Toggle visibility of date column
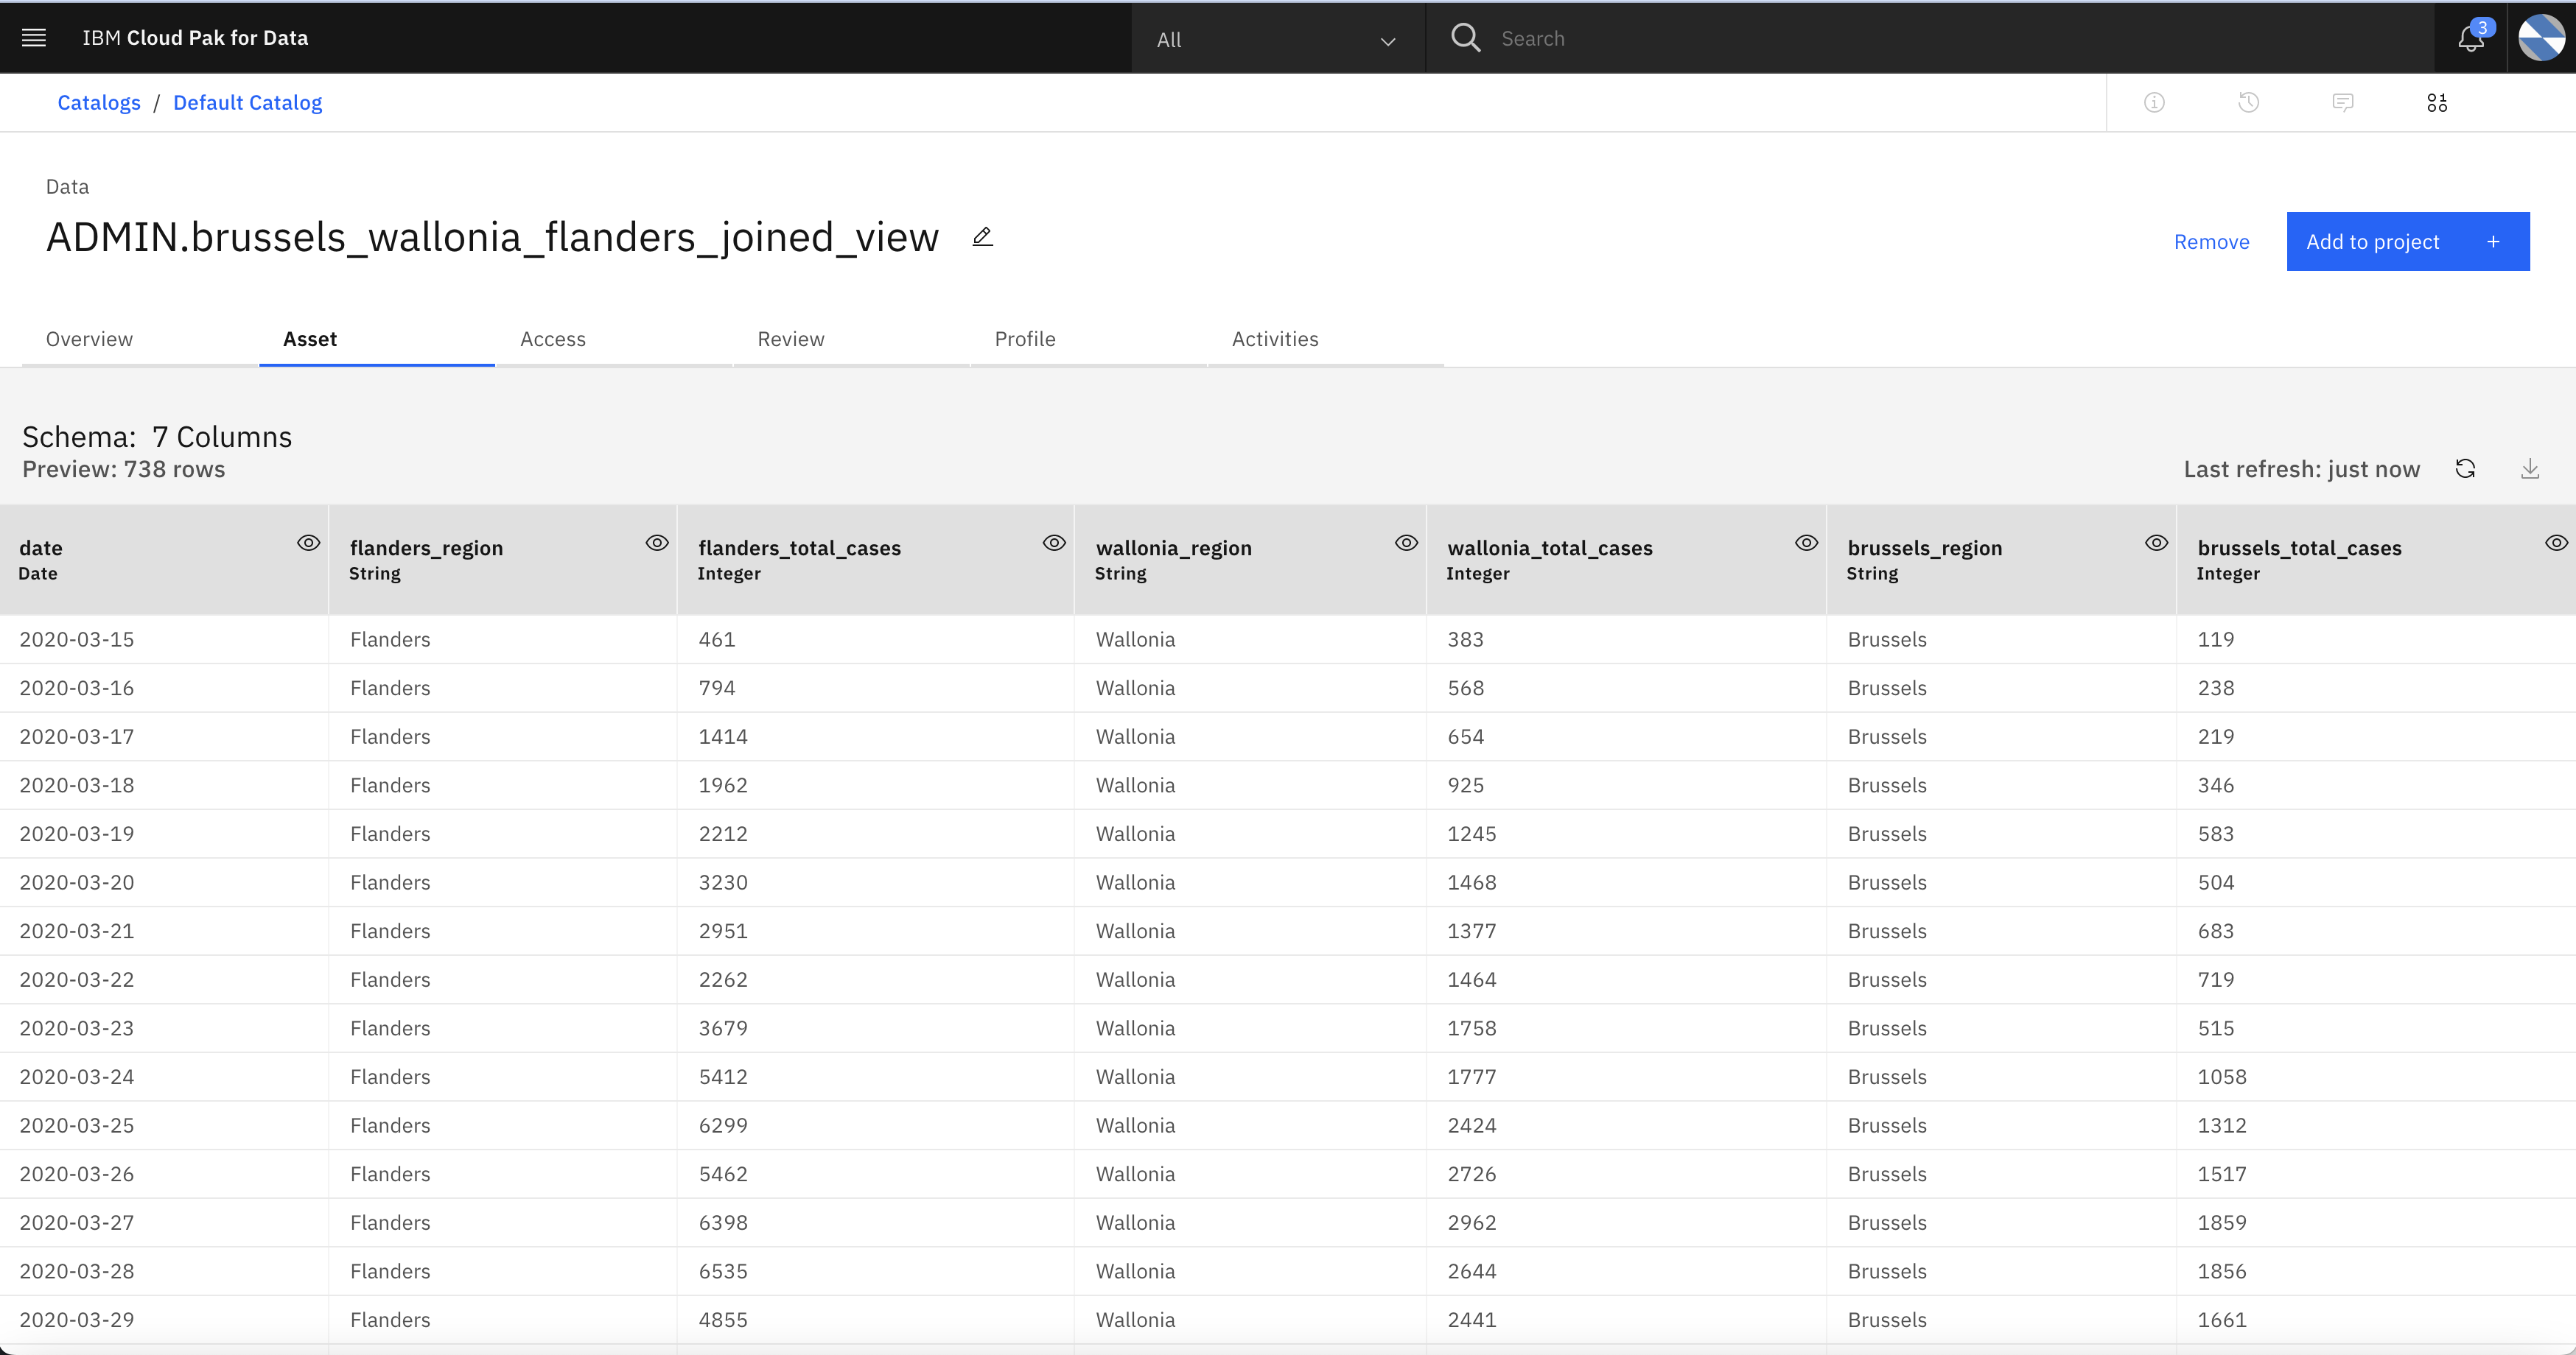 click(x=308, y=543)
